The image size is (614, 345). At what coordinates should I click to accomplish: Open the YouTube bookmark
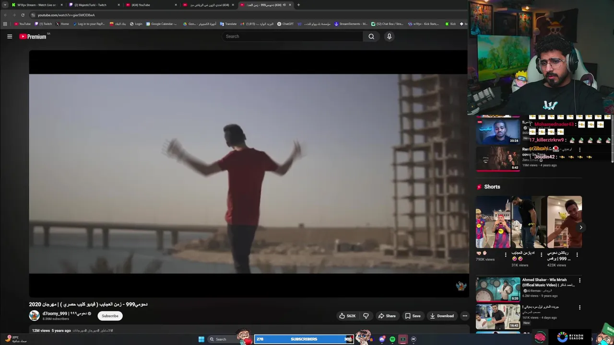tap(22, 24)
